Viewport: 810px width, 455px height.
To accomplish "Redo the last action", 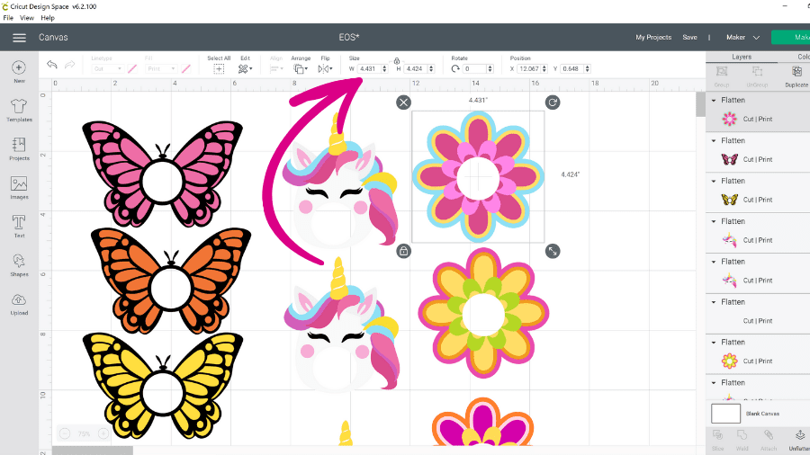I will [x=69, y=65].
